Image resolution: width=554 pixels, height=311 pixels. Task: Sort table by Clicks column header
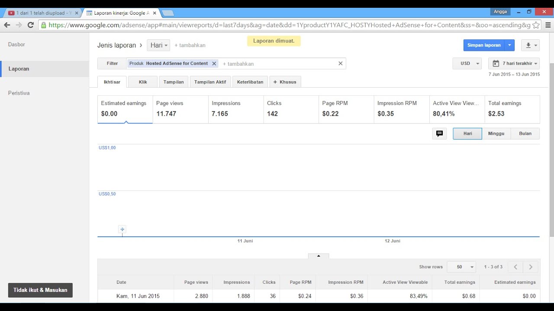tap(269, 282)
